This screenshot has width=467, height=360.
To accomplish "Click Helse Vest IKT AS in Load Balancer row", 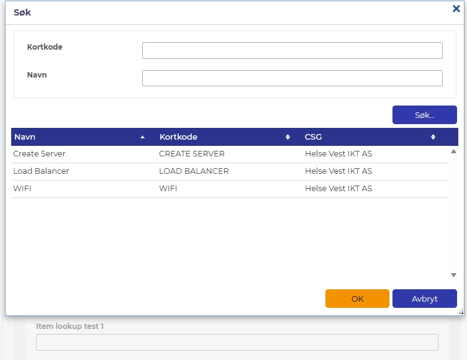I will click(338, 171).
